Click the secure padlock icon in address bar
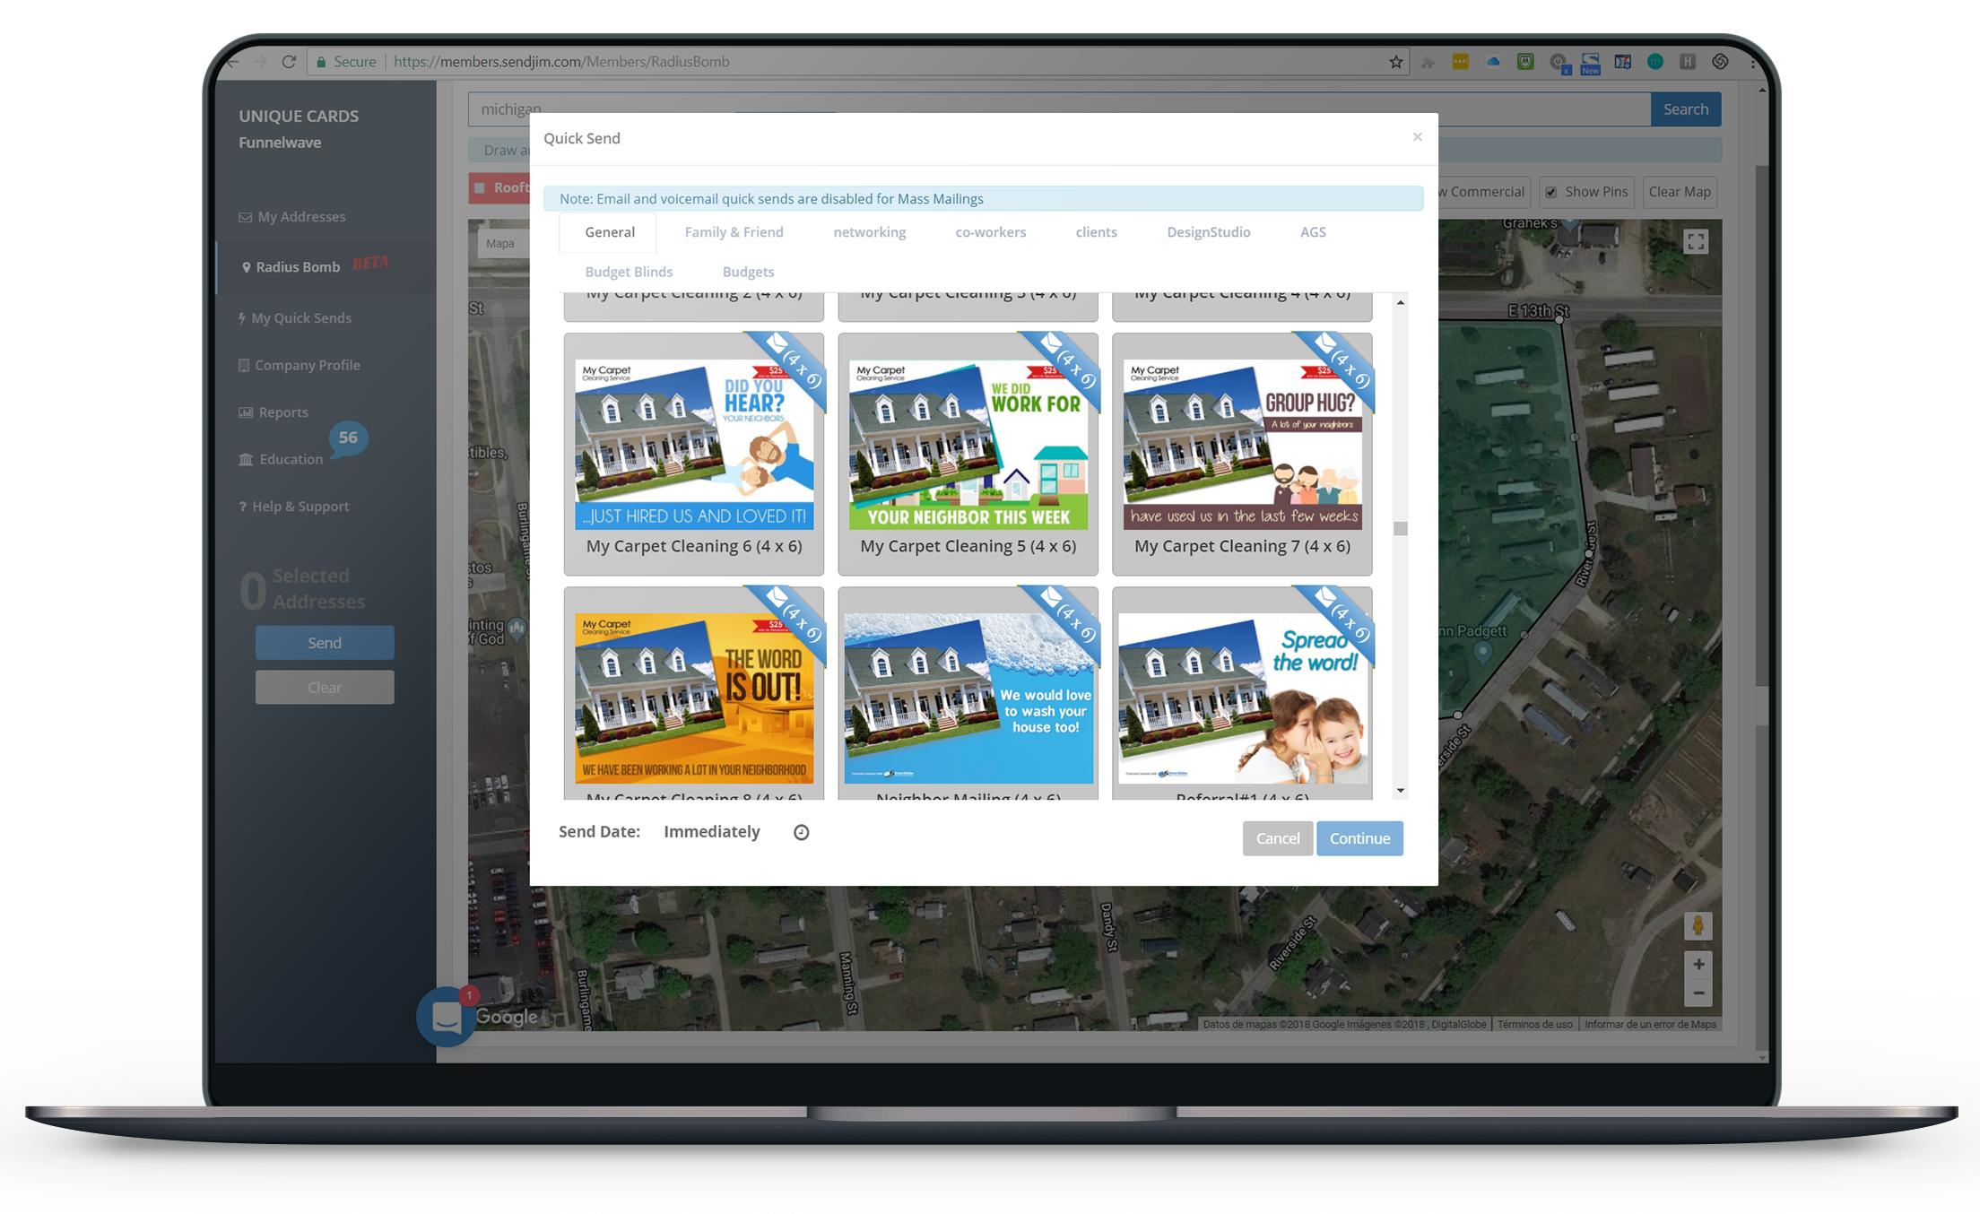Screen dimensions: 1980x1214 click(321, 62)
